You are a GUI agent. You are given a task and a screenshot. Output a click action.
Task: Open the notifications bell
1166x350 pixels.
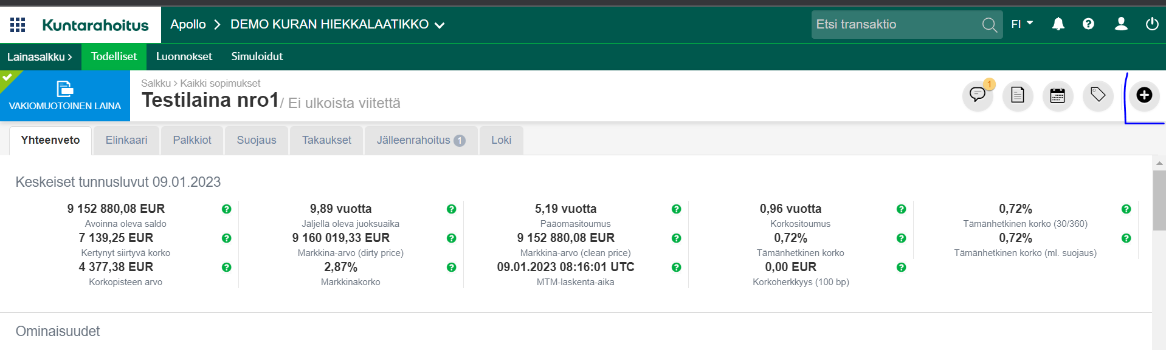click(x=1058, y=24)
